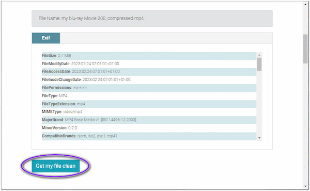Select the FileTypeExtension row
This screenshot has width=310, height=191.
[149, 104]
